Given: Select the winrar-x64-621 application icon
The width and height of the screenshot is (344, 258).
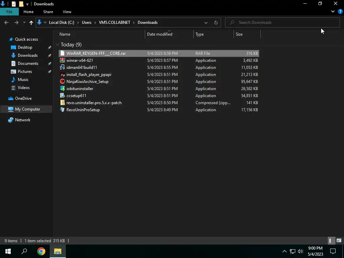Looking at the screenshot, I should click(x=62, y=60).
